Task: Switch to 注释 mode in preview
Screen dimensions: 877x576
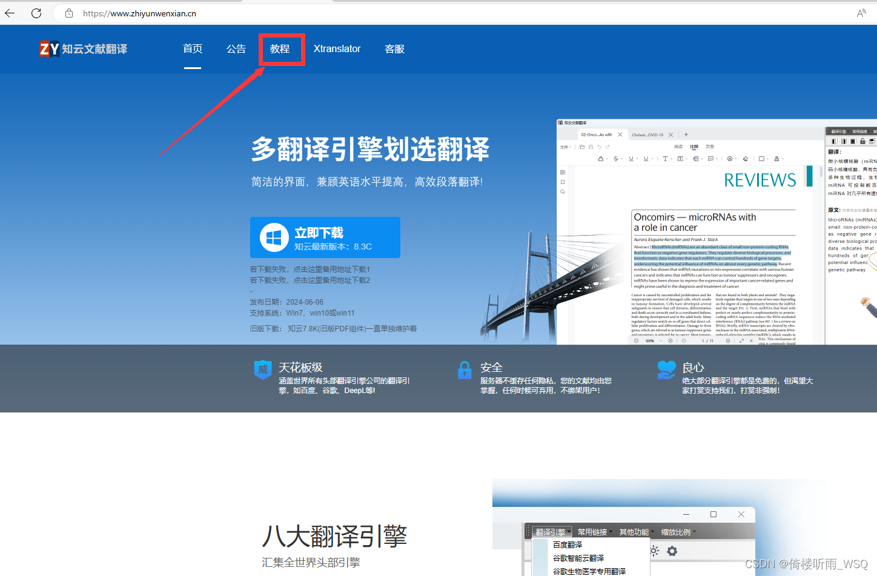Action: 694,147
